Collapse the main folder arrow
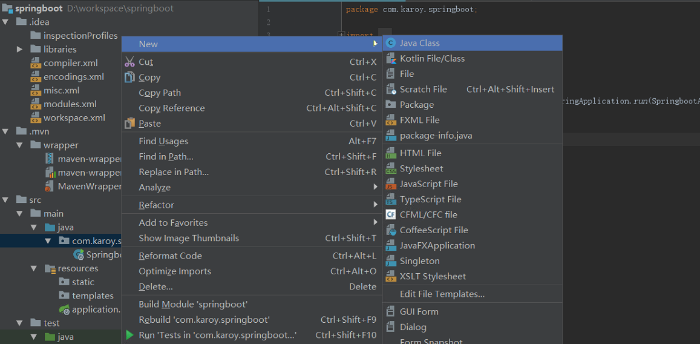 (x=19, y=214)
